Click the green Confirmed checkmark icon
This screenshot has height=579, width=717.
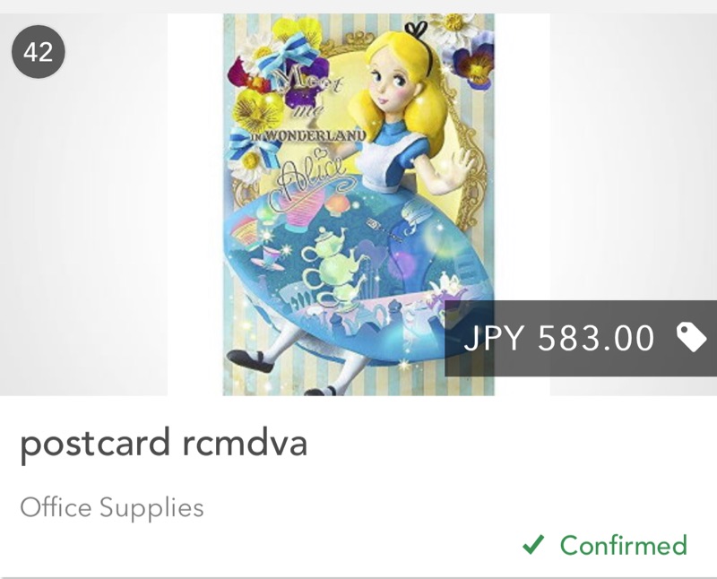click(x=533, y=544)
